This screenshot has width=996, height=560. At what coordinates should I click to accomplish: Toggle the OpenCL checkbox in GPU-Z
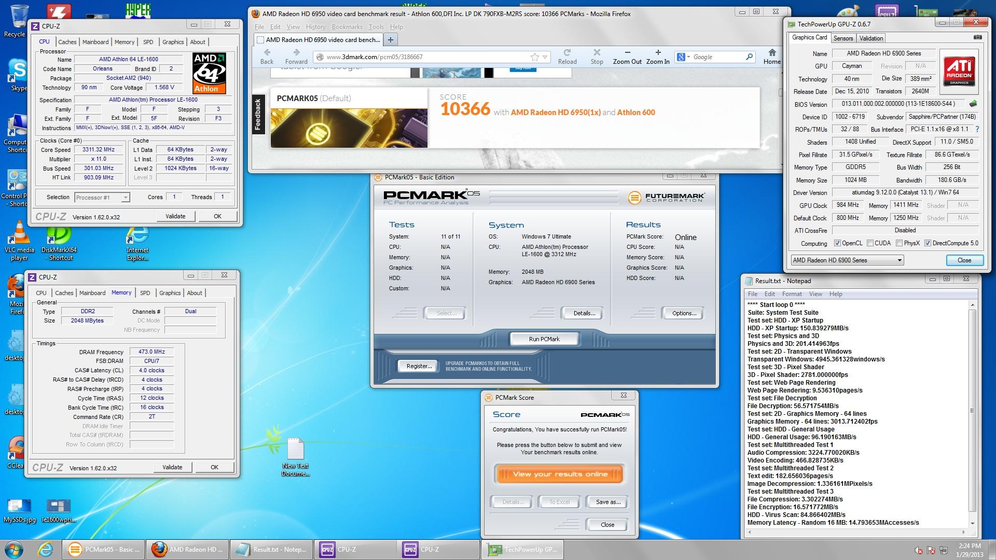click(837, 243)
